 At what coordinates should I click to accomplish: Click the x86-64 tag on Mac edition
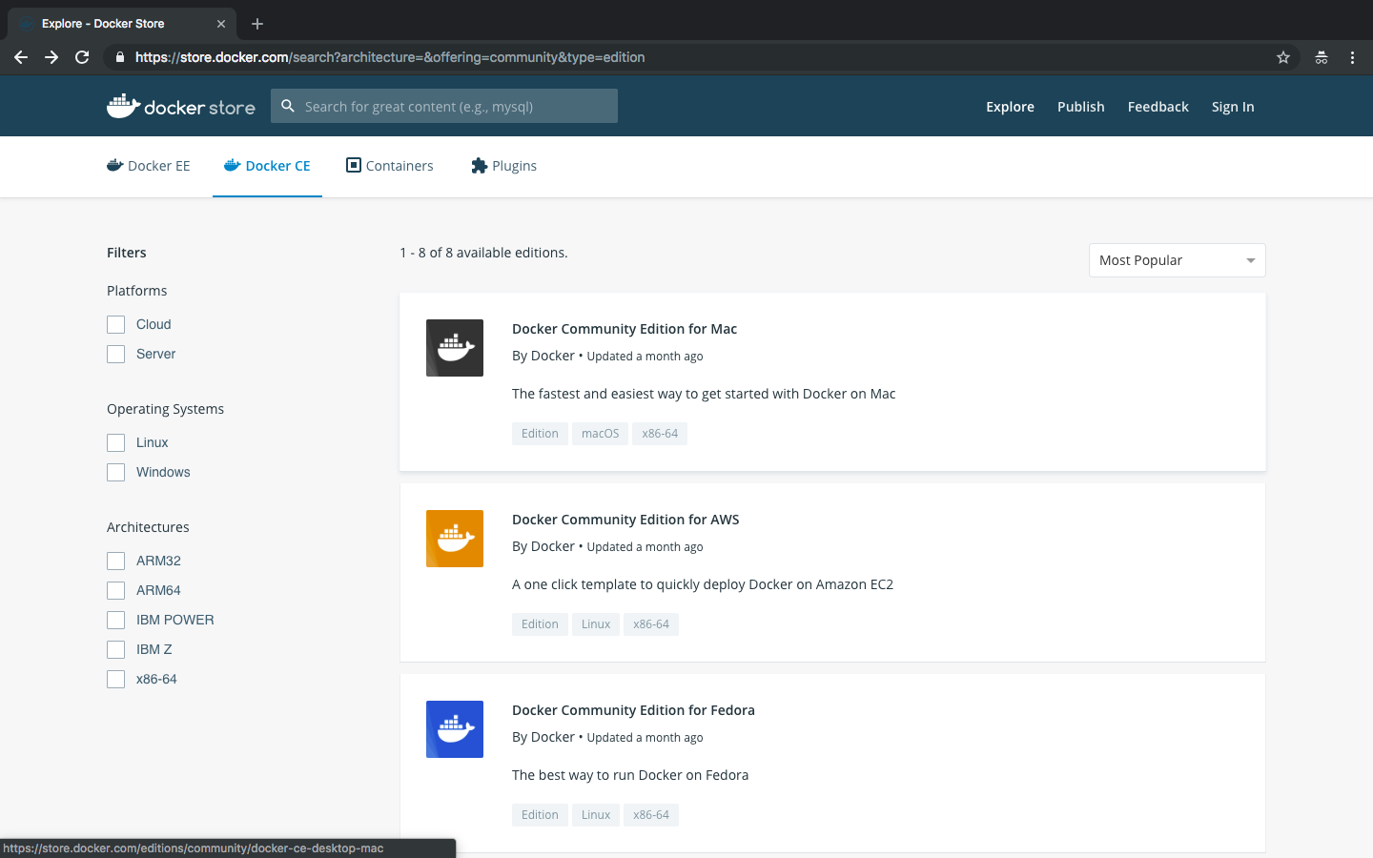pos(660,434)
